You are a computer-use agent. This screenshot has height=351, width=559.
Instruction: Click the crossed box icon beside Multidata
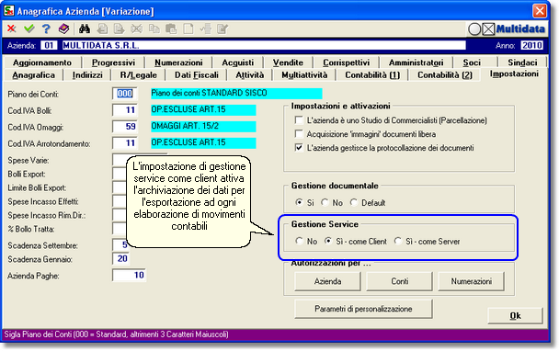click(x=488, y=29)
